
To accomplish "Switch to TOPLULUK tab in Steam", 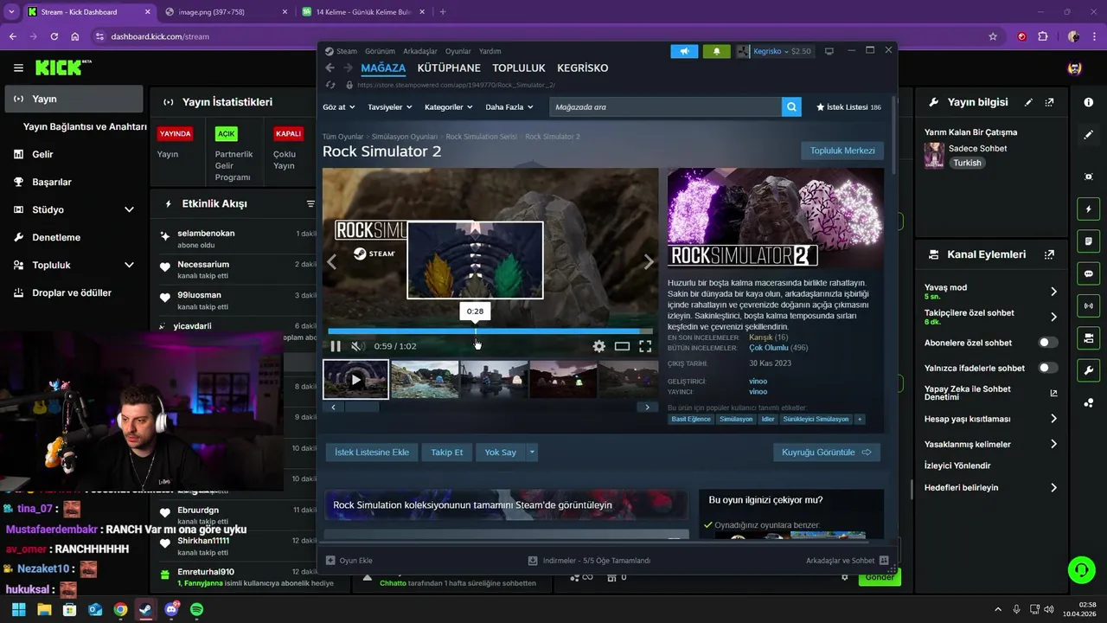I will tap(519, 67).
